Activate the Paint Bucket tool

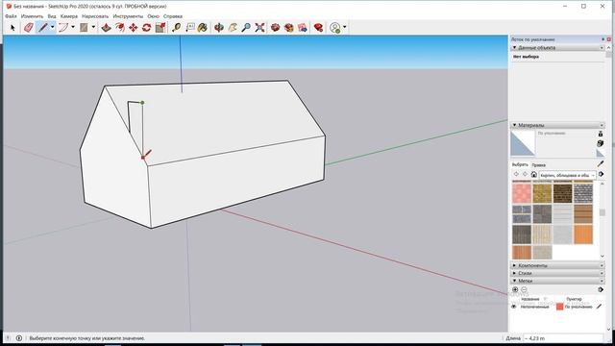coord(203,28)
